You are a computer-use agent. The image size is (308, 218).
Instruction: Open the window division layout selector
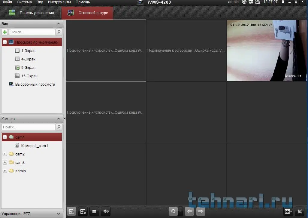pyautogui.click(x=288, y=211)
